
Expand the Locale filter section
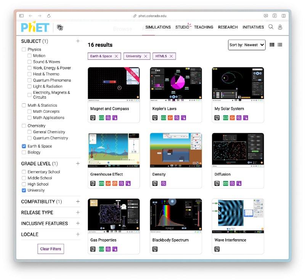(78, 234)
